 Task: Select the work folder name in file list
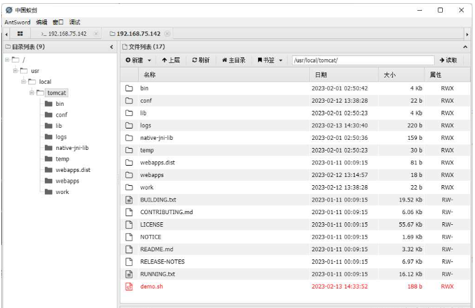[146, 187]
